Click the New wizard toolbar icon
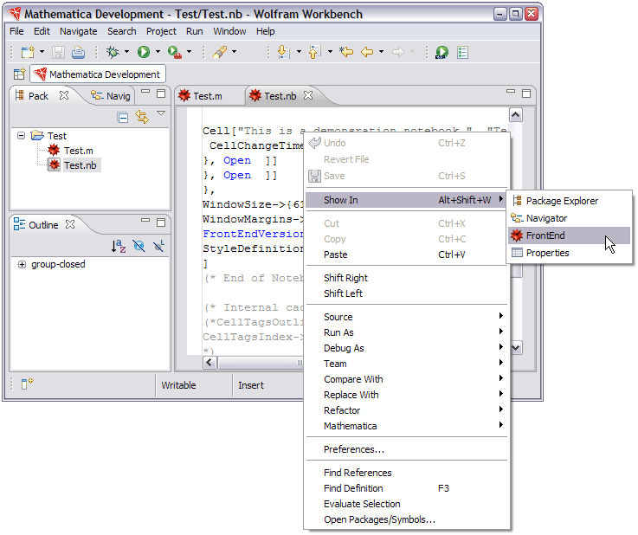The image size is (638, 535). [x=28, y=52]
